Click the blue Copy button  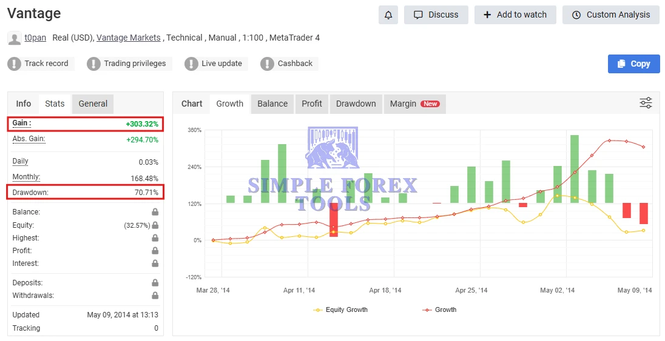(633, 64)
